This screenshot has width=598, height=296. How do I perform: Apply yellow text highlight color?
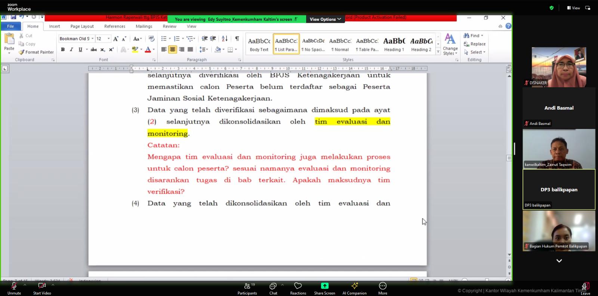click(x=135, y=50)
